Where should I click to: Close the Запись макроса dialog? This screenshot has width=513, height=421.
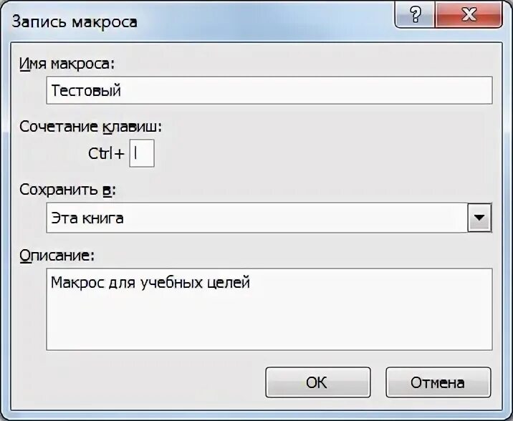click(469, 14)
